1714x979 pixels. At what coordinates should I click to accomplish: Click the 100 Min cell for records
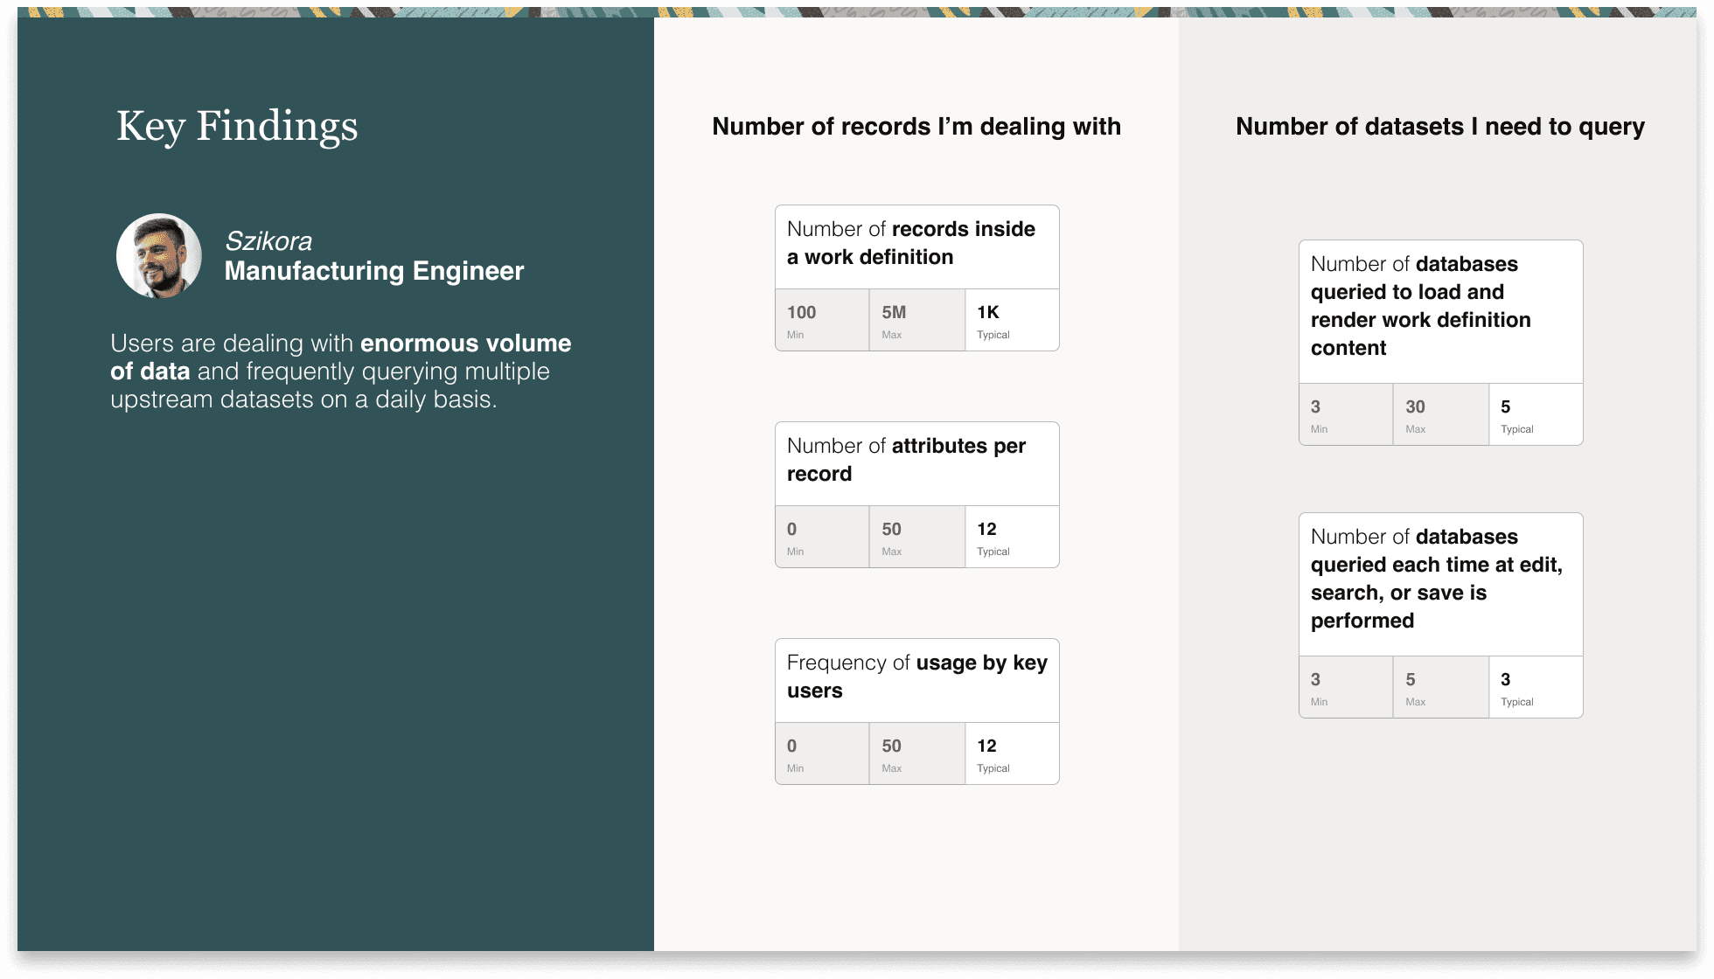tap(821, 321)
